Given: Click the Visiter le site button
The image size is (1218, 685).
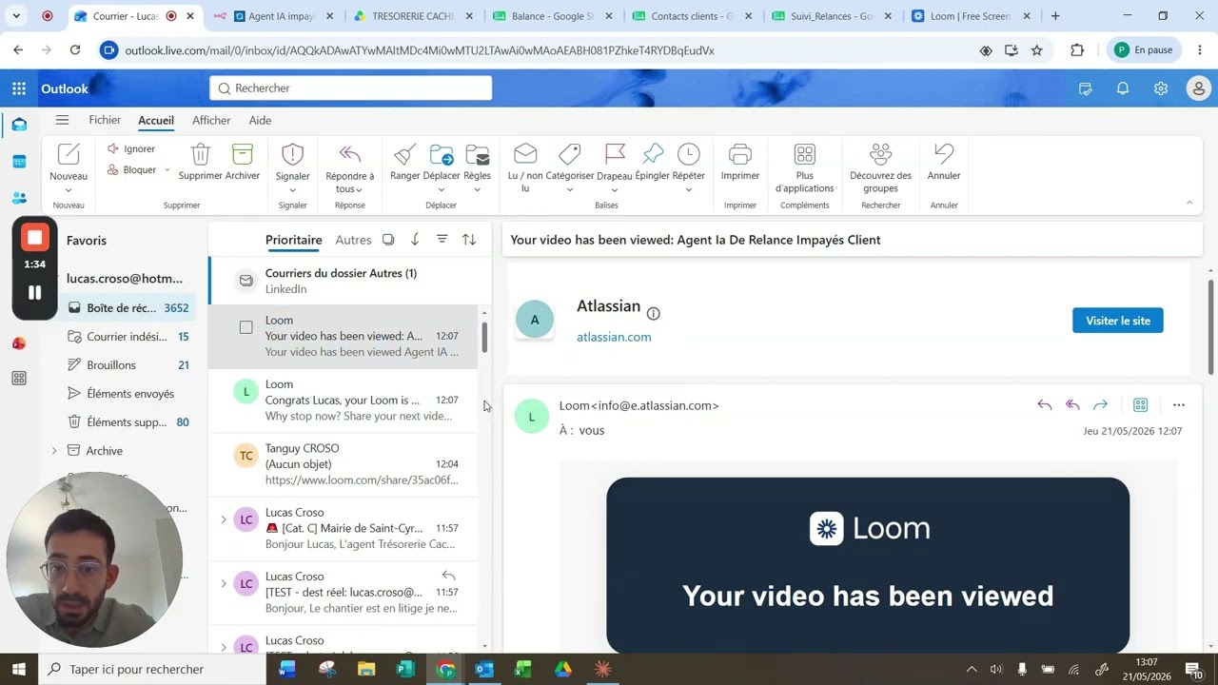Looking at the screenshot, I should click(x=1118, y=321).
